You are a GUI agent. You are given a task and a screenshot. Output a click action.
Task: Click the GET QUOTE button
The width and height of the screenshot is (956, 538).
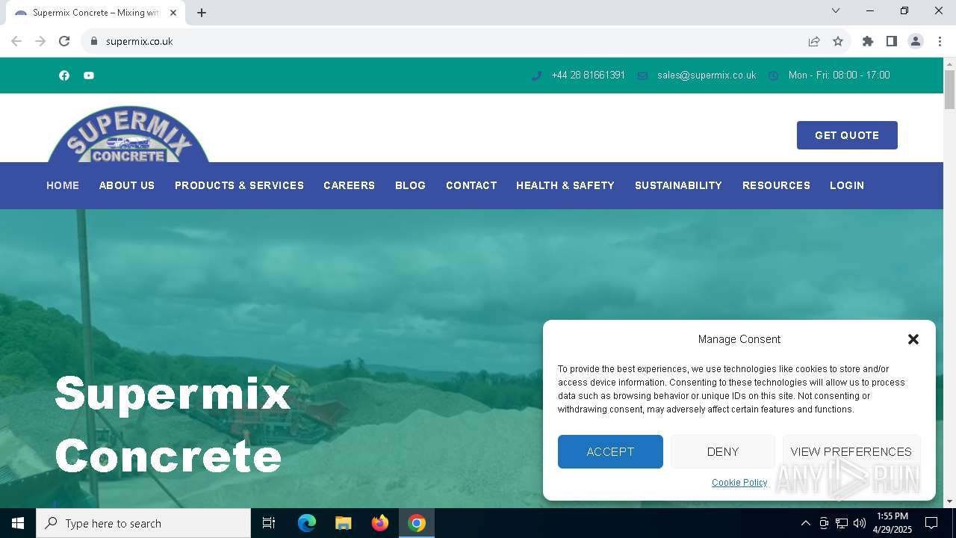[847, 135]
